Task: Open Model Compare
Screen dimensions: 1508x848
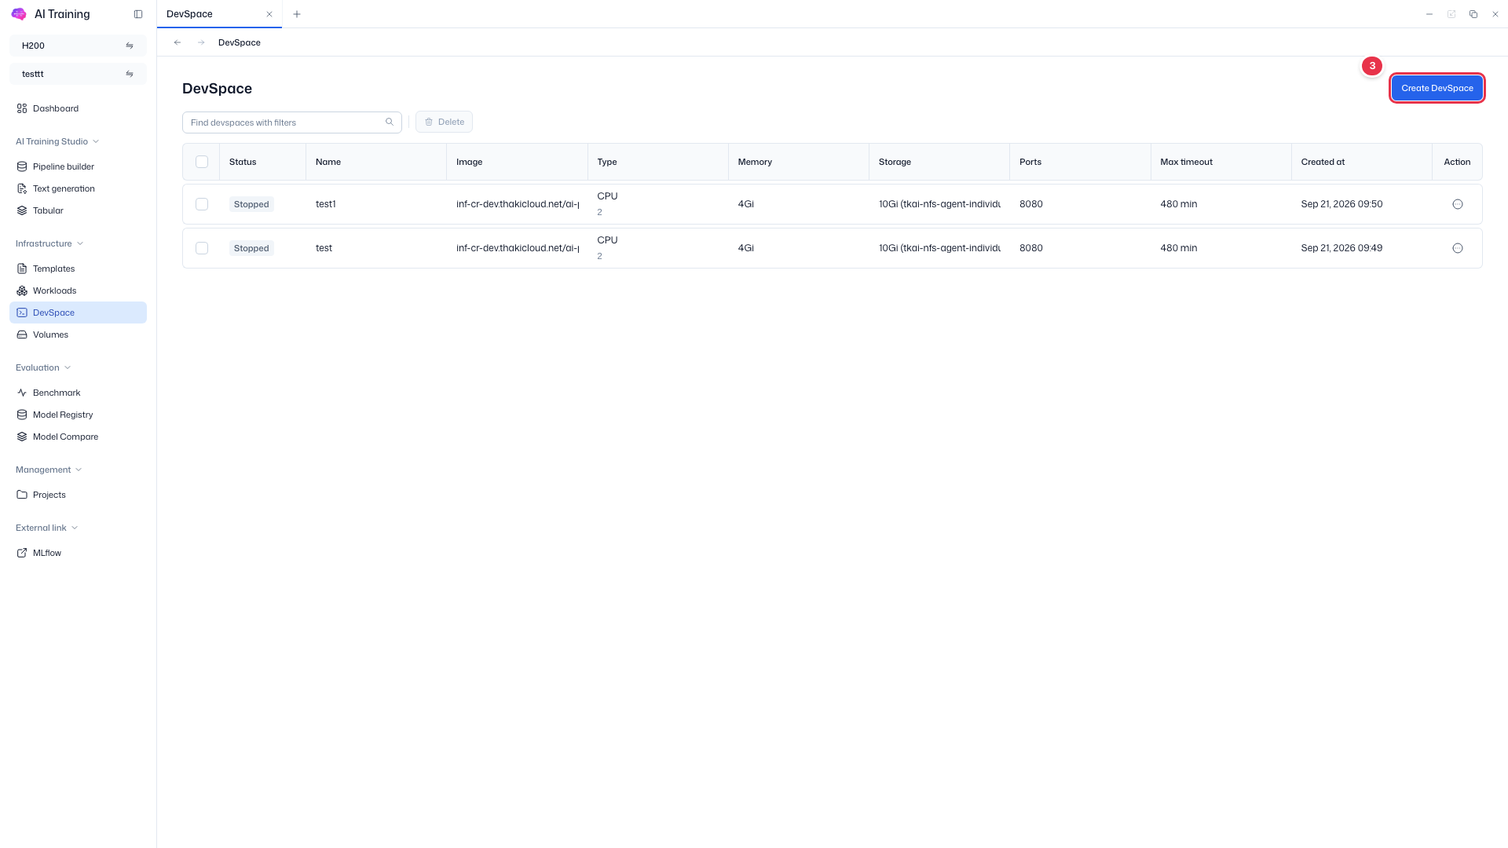Action: (x=78, y=437)
